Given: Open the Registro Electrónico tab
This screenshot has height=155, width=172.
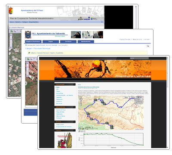Looking at the screenshot, I should [33, 42].
